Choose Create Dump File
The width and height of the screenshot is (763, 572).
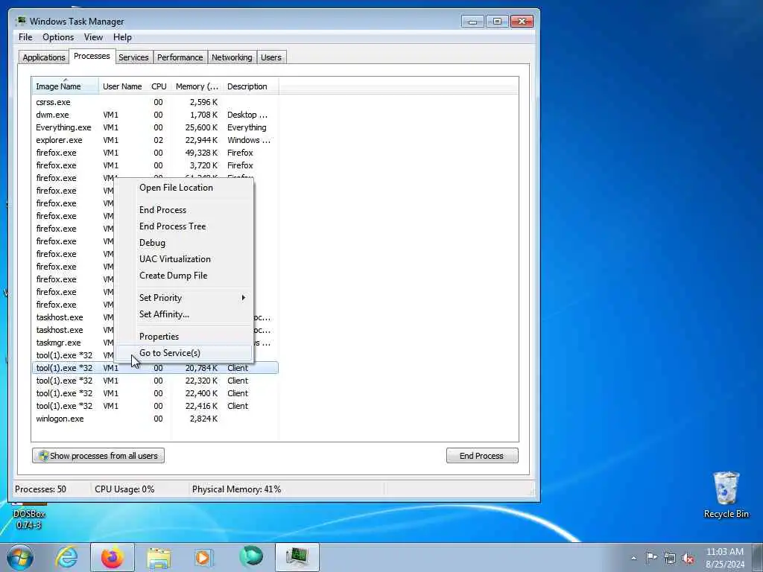(x=184, y=276)
